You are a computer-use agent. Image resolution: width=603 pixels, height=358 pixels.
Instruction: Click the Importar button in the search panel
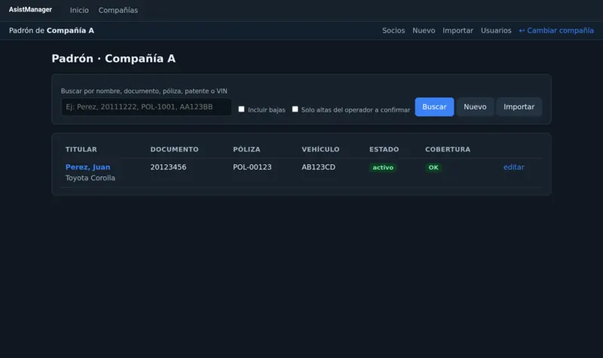pos(519,107)
